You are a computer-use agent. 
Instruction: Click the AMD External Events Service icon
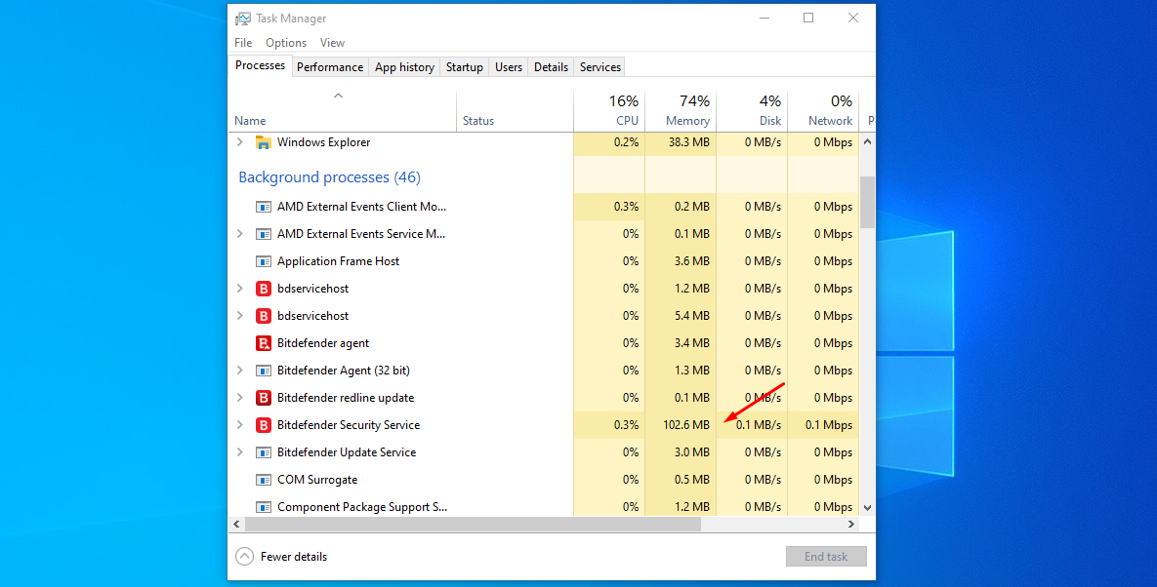tap(264, 234)
